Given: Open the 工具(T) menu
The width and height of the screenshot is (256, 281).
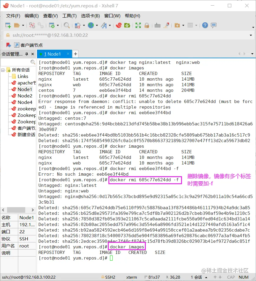Looking at the screenshot, I should coord(69,16).
